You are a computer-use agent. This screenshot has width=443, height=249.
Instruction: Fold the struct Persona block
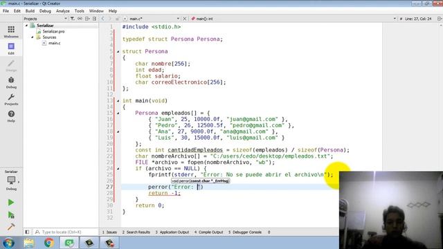(x=118, y=52)
